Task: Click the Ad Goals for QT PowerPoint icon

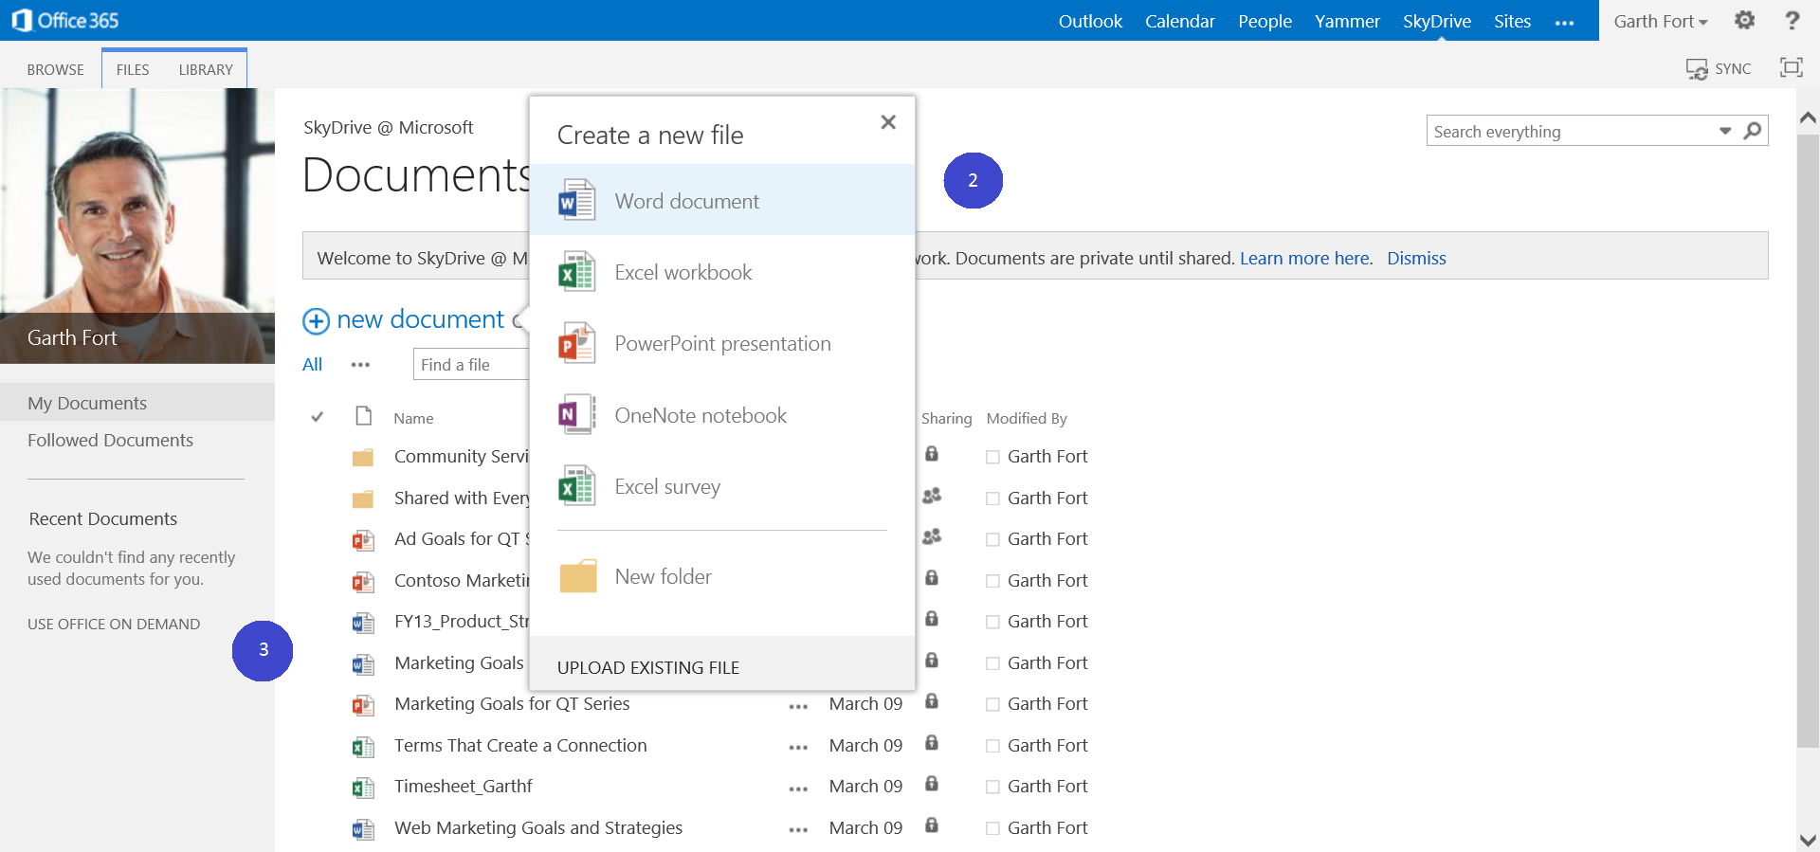Action: (362, 540)
